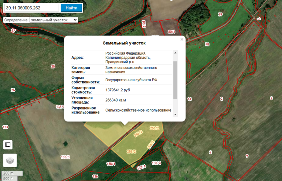This screenshot has height=181, width=282.
Task: Close the Земельный участок popup
Action: [x=182, y=39]
